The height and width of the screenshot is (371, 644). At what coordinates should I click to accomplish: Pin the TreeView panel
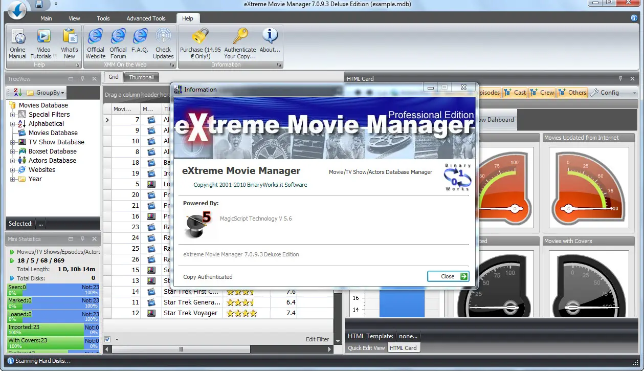(83, 79)
